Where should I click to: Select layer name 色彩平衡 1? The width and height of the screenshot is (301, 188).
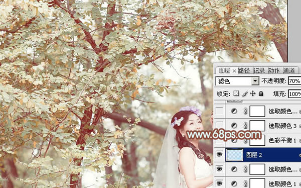point(282,140)
